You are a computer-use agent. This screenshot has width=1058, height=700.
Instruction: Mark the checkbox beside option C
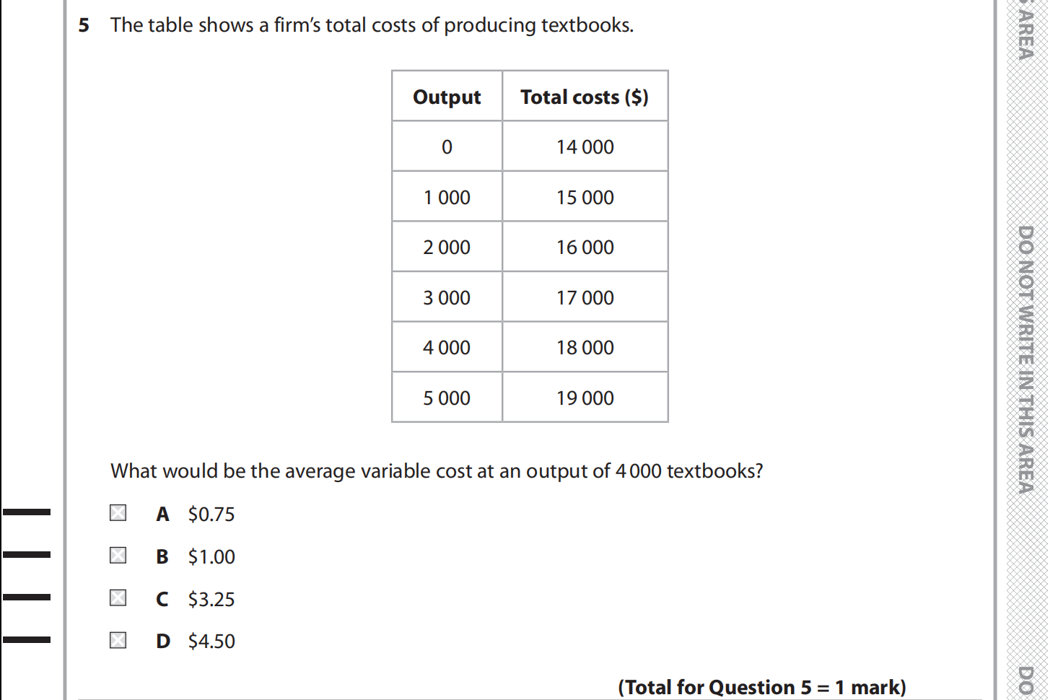118,598
